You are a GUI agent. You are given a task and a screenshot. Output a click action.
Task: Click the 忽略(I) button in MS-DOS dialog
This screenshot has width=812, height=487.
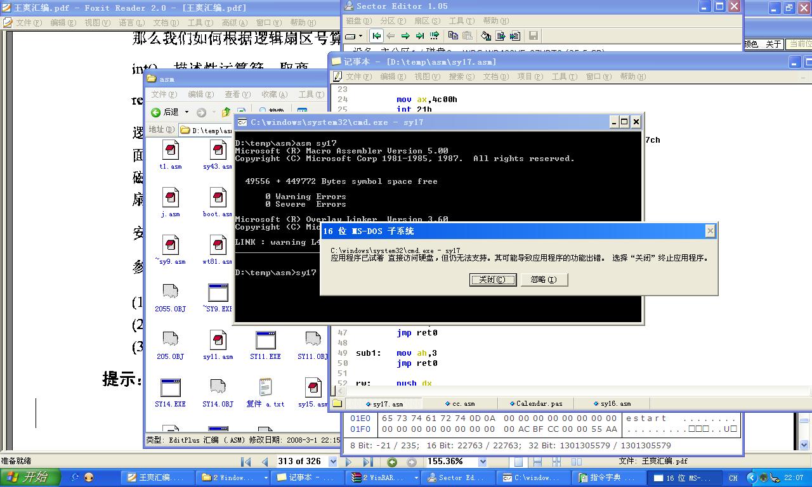[544, 280]
